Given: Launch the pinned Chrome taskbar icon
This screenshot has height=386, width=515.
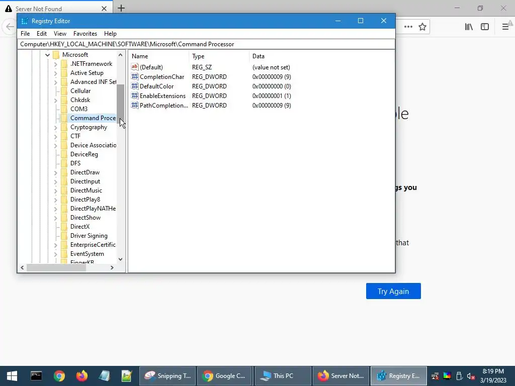Looking at the screenshot, I should click(59, 376).
